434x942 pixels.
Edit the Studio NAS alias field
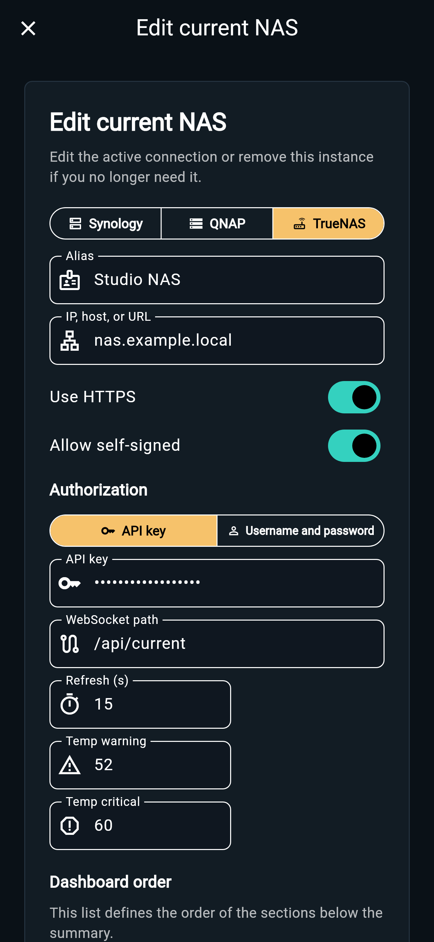point(217,280)
